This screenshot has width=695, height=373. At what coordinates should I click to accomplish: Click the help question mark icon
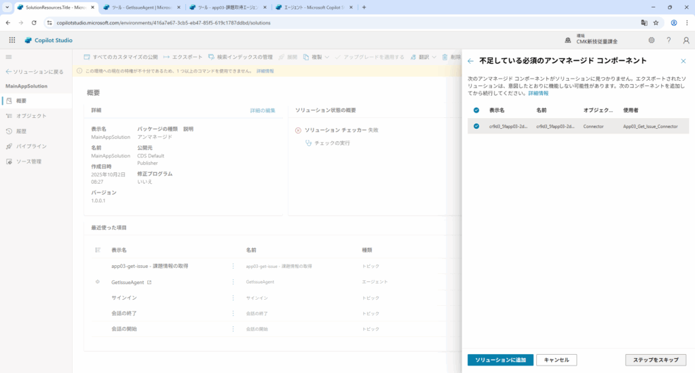(669, 40)
